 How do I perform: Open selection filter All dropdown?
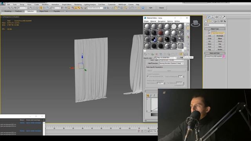[x=22, y=8]
